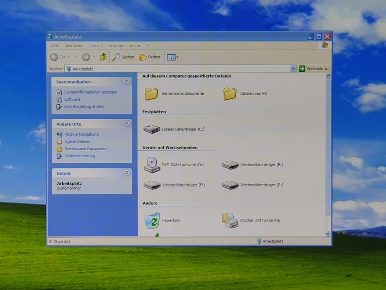
Task: Click Systeminformationen anzeigen link
Action: pyautogui.click(x=90, y=92)
